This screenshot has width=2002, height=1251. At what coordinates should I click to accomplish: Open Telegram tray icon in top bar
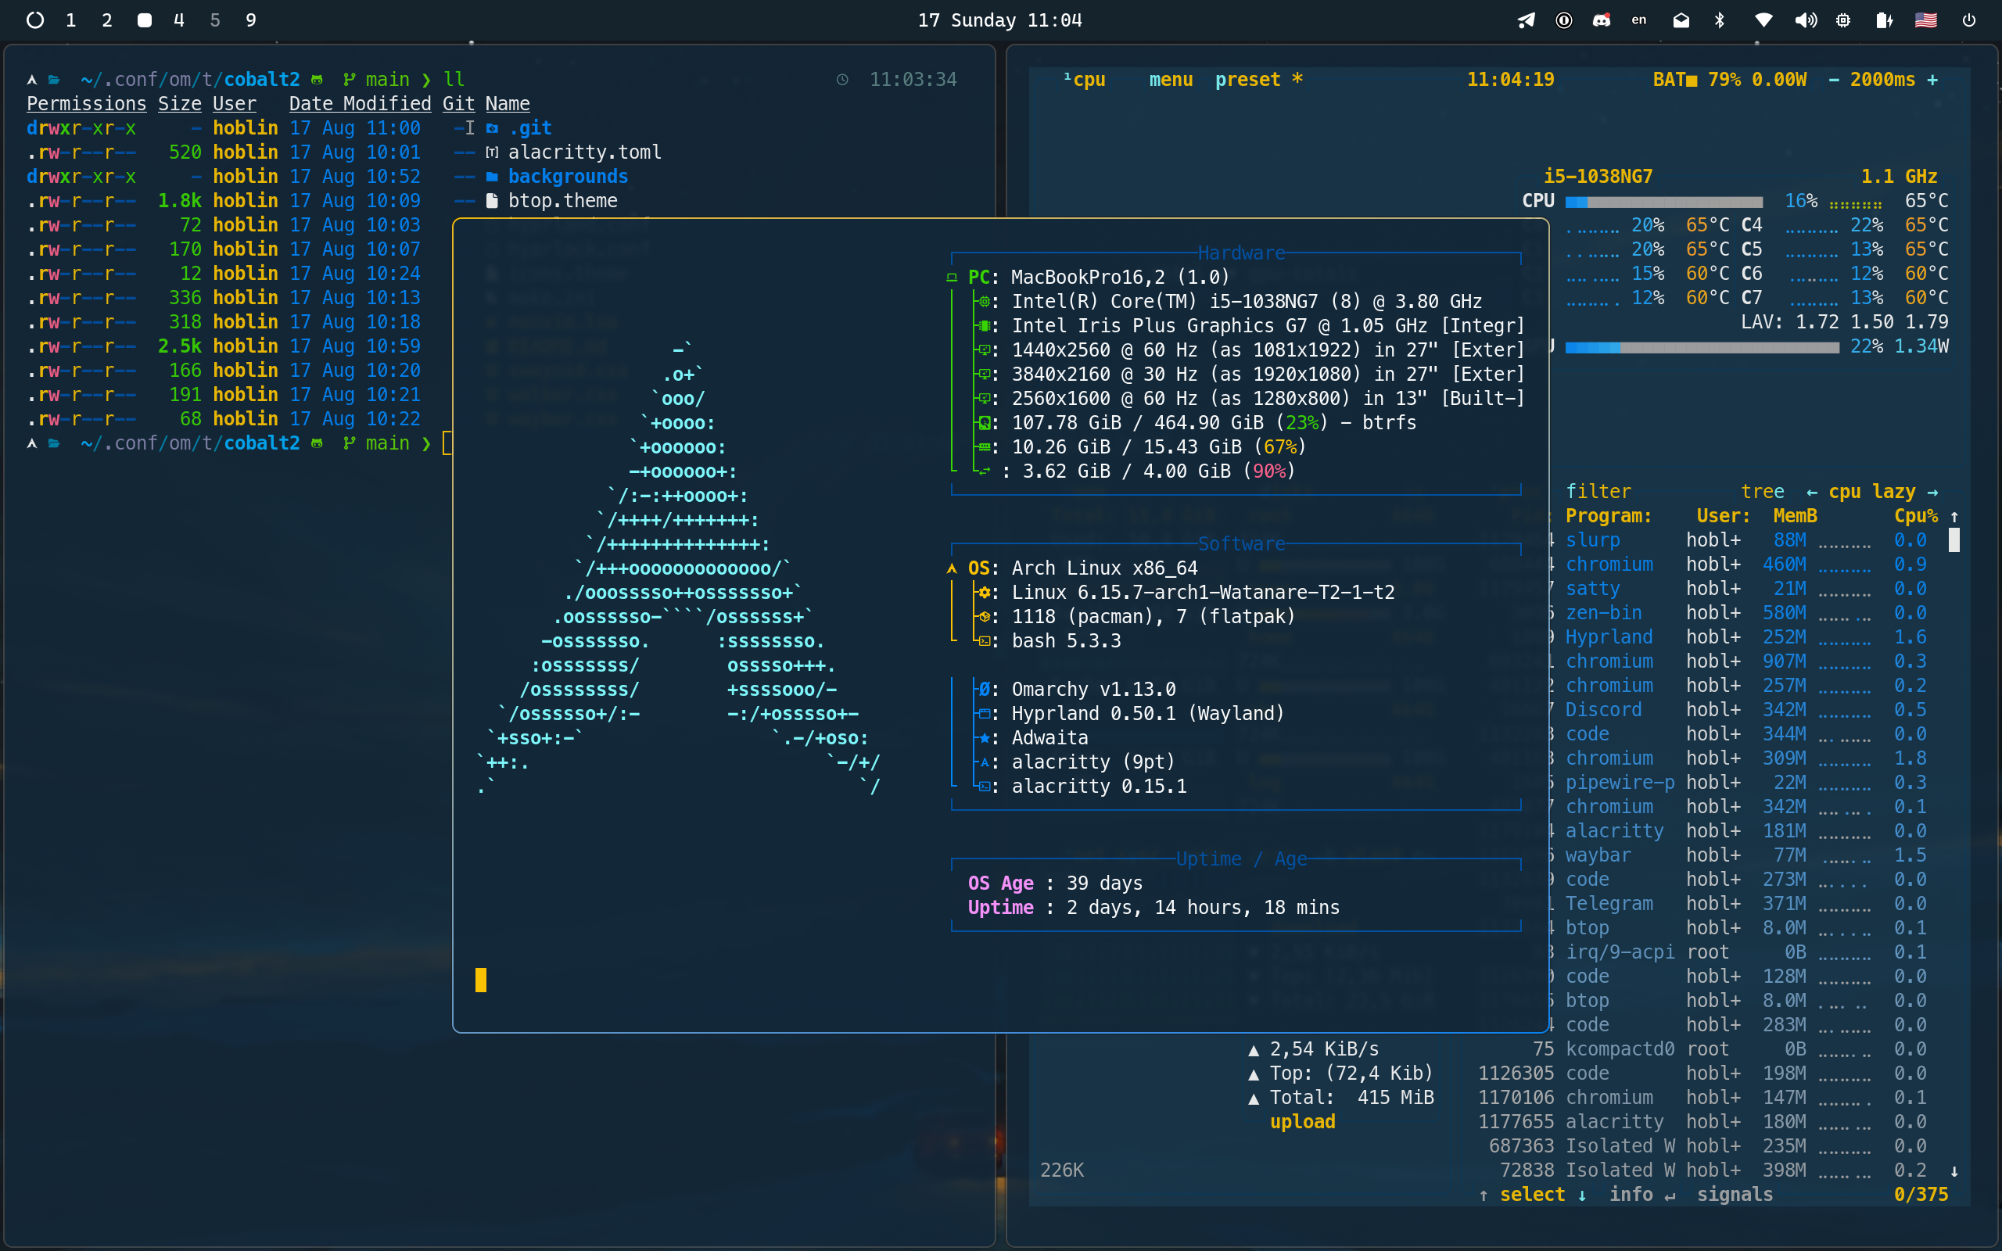pos(1526,20)
